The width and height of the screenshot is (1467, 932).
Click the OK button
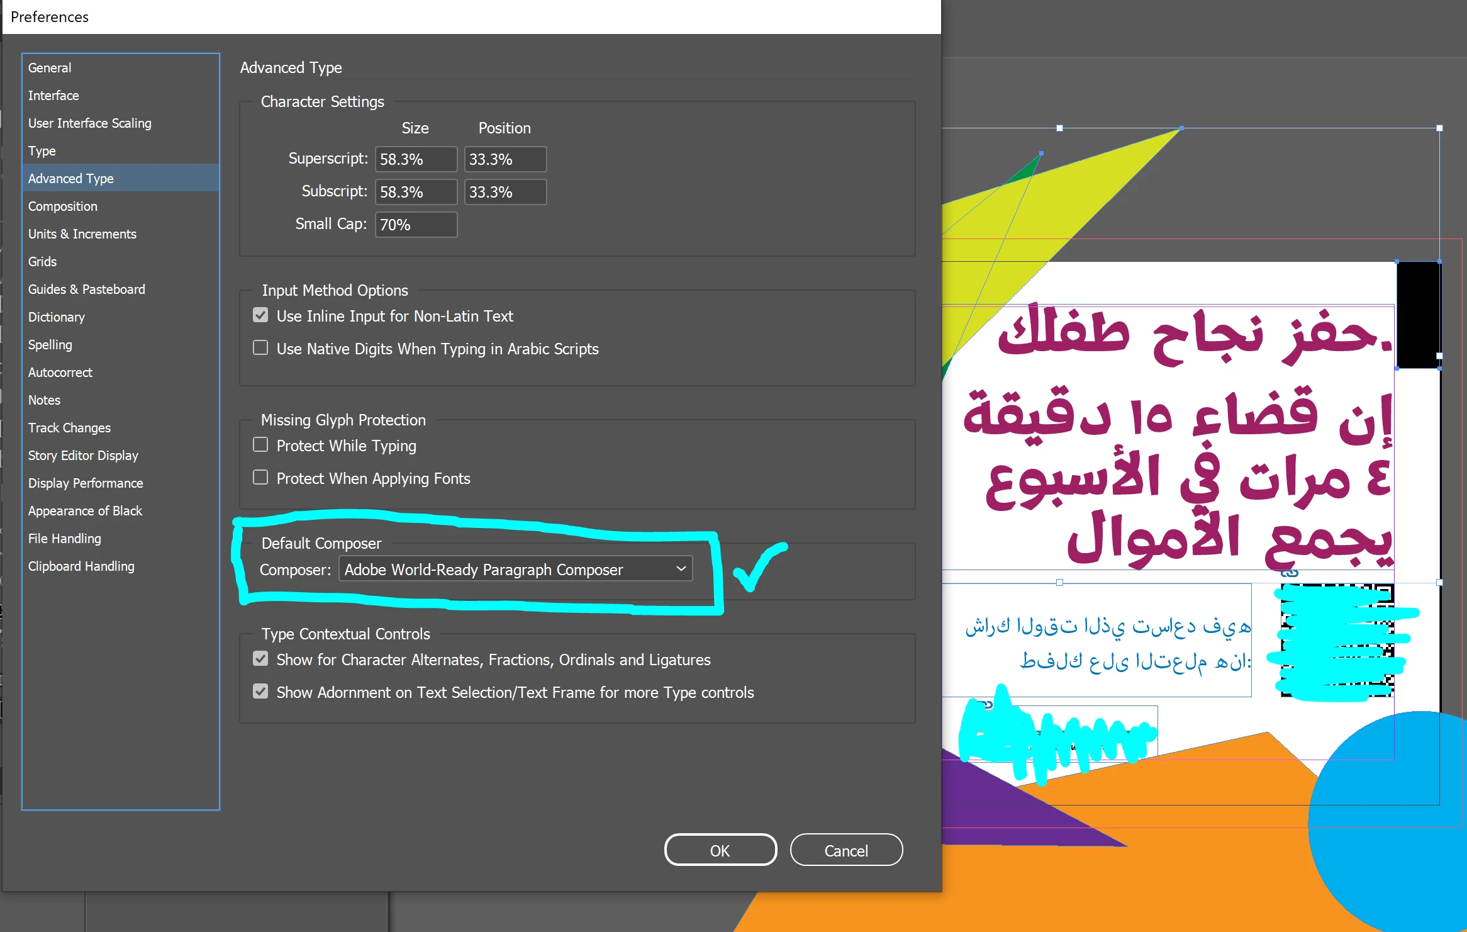pyautogui.click(x=720, y=850)
